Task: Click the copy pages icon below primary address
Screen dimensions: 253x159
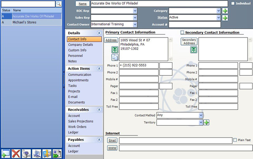Action: [115, 57]
